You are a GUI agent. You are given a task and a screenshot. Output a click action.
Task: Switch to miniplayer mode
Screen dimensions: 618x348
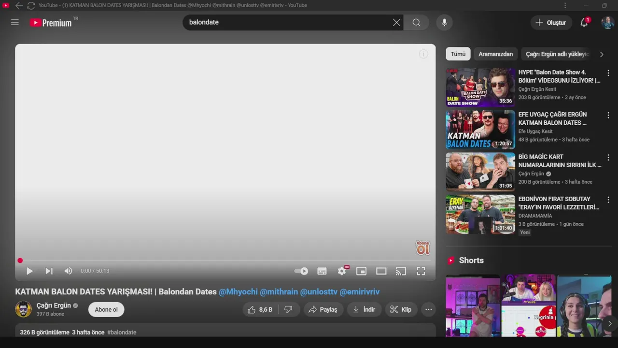point(361,271)
